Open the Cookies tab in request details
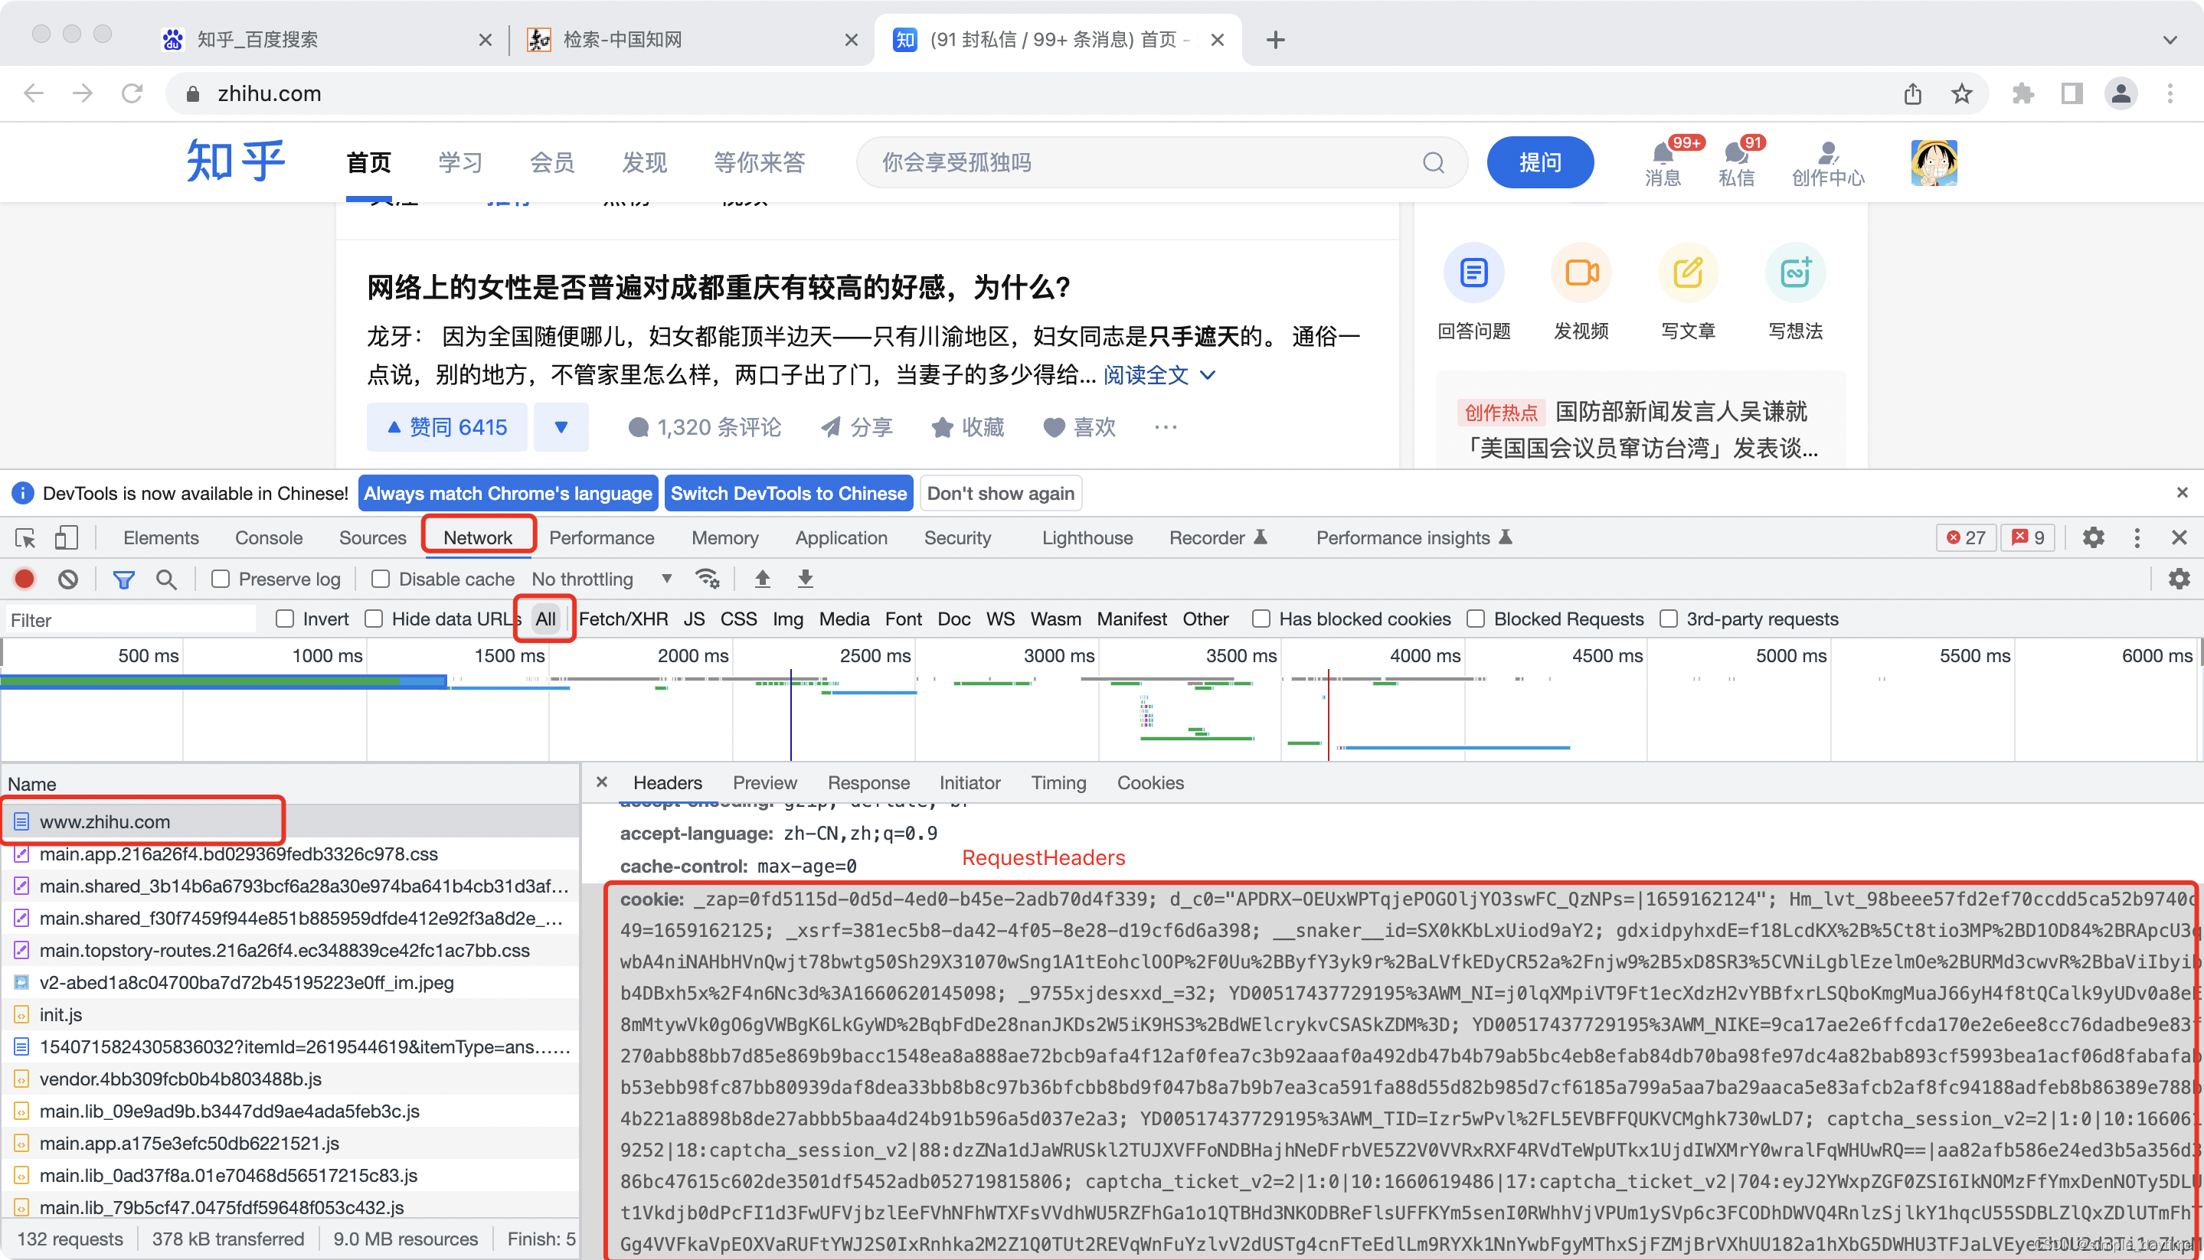Viewport: 2204px width, 1260px height. tap(1150, 782)
